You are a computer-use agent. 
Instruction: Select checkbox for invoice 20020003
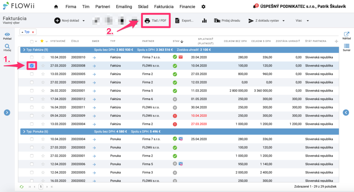coord(31,82)
